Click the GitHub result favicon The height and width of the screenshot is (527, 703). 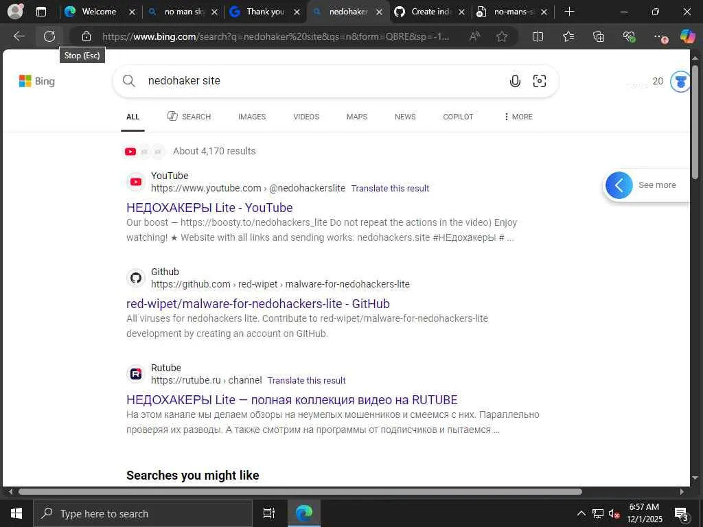pos(136,278)
